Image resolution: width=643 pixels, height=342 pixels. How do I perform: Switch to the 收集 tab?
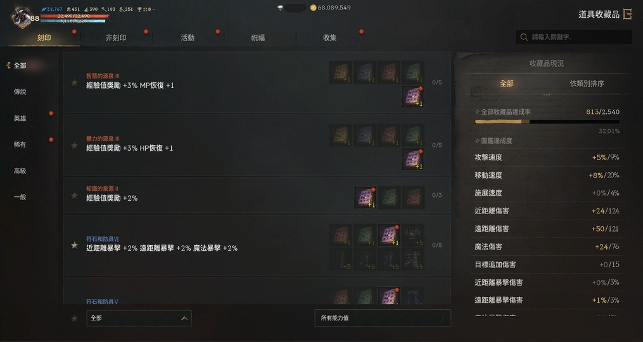(329, 38)
